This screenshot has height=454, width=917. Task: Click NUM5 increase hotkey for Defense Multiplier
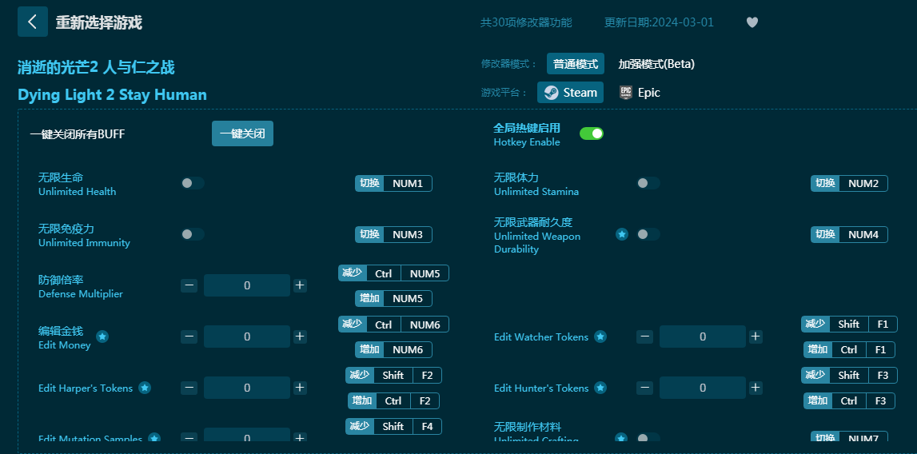393,298
